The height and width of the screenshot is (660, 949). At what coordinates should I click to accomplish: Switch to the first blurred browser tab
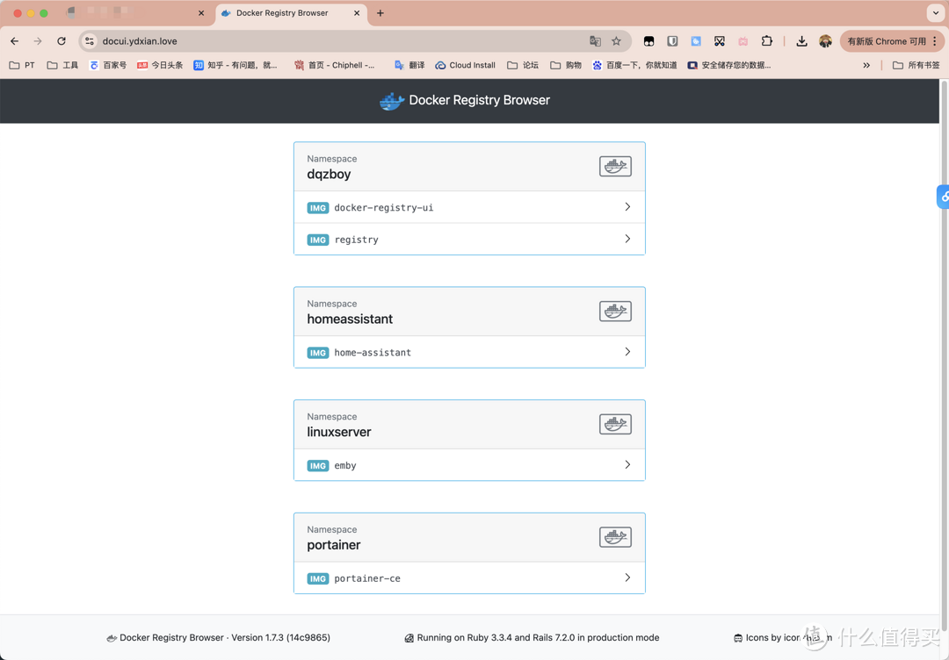click(136, 12)
